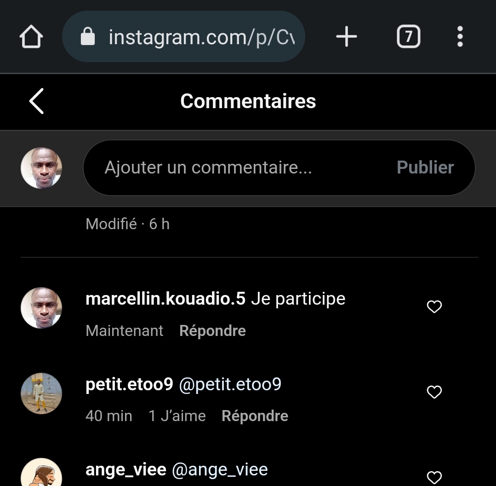Reply to petit.etoo9's comment

(x=255, y=416)
